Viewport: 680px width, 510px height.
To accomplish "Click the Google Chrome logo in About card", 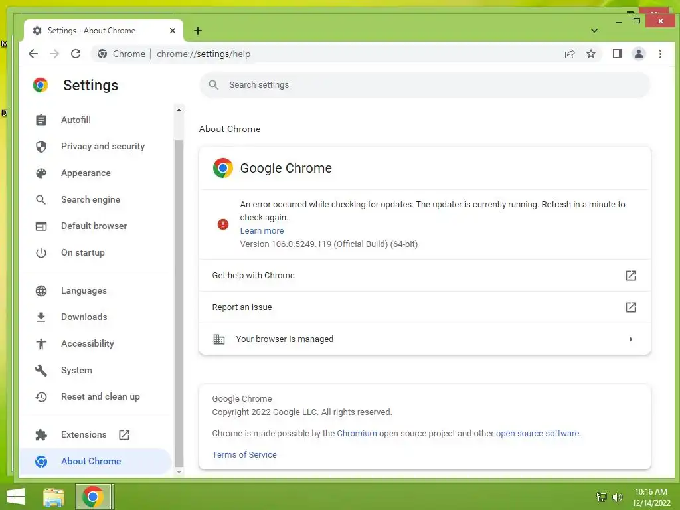I will coord(223,168).
